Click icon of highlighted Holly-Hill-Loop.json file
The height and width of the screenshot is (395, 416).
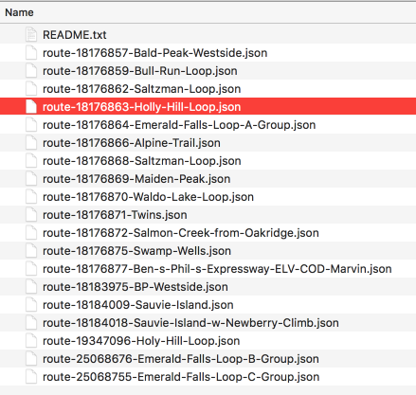point(31,106)
